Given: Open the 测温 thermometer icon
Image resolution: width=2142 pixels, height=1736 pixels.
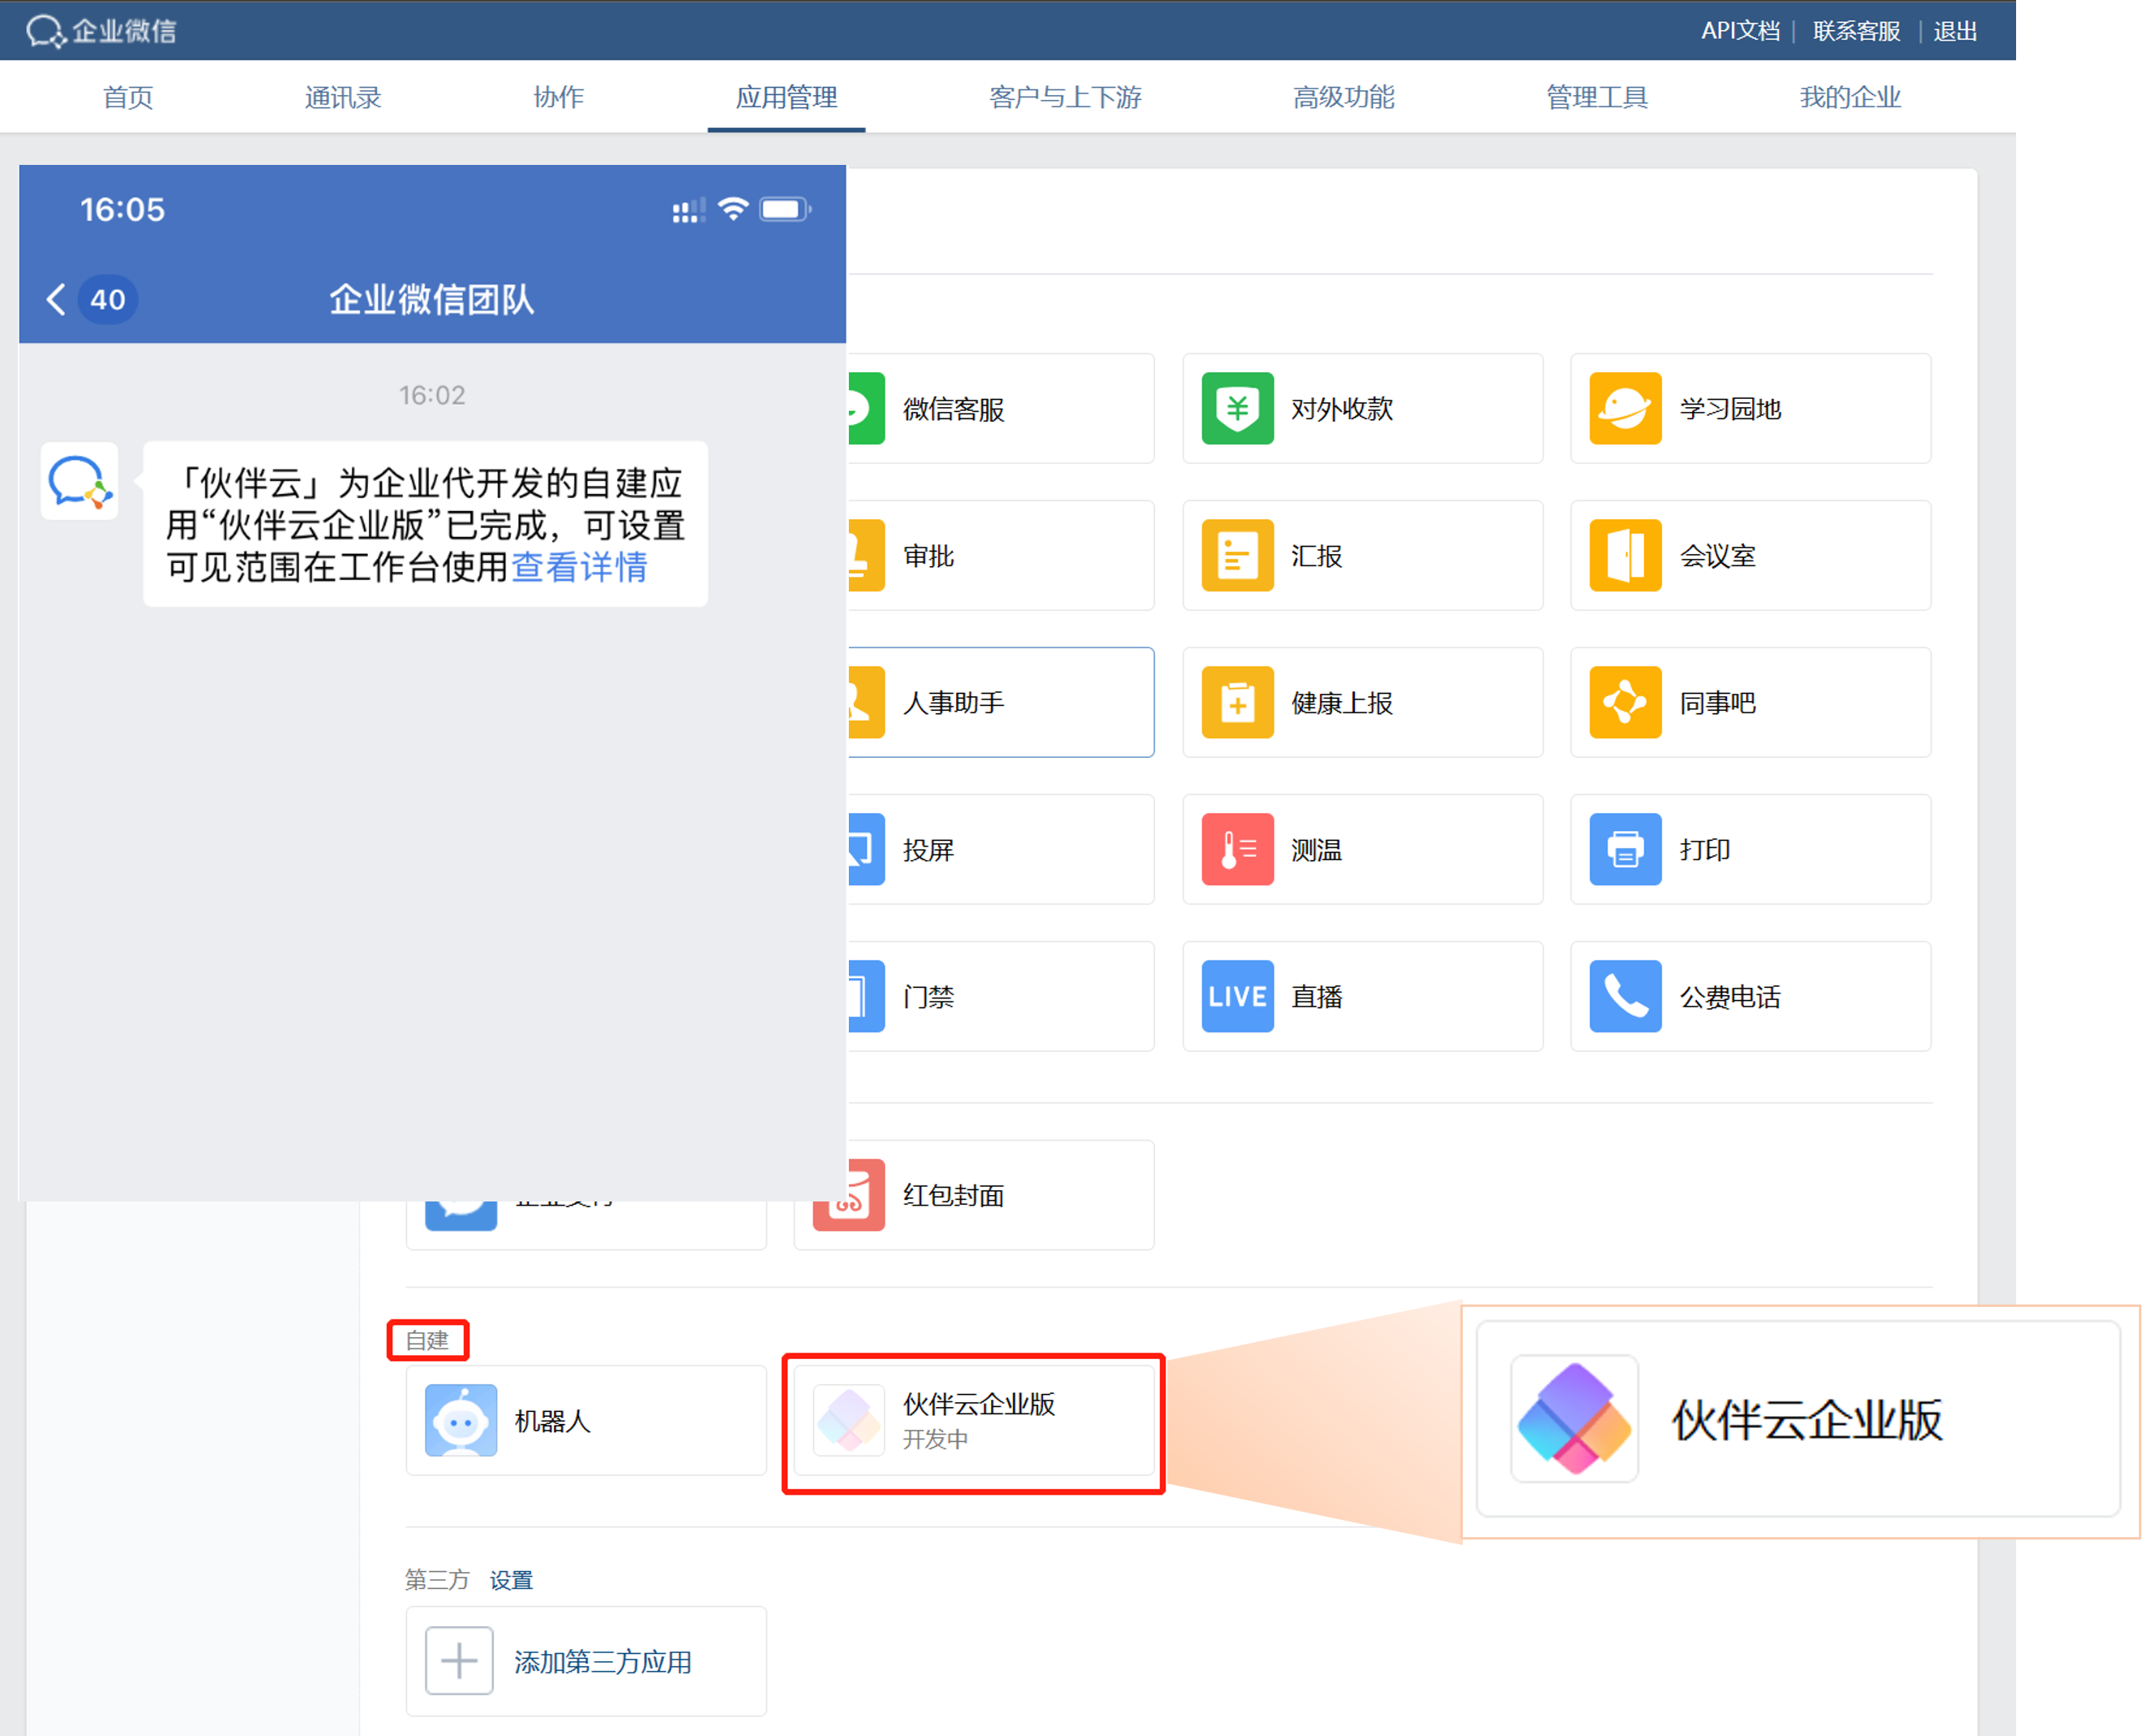Looking at the screenshot, I should pos(1237,849).
